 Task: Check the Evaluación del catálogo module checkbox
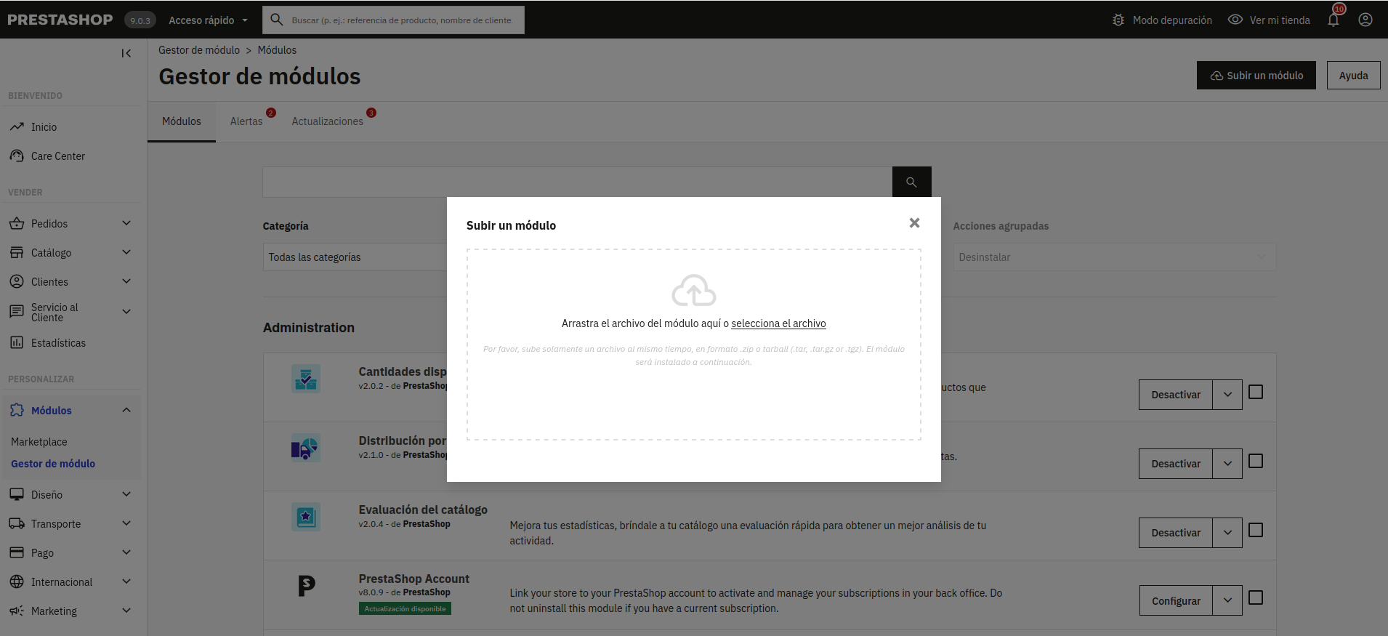tap(1255, 531)
